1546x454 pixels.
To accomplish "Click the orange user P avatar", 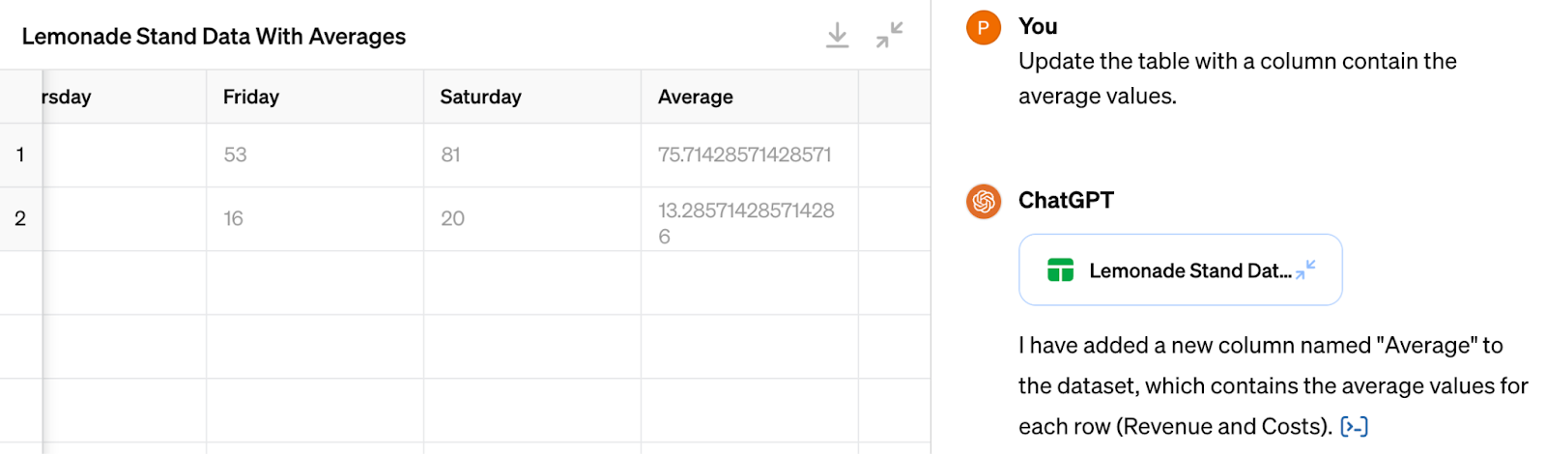I will (x=984, y=27).
